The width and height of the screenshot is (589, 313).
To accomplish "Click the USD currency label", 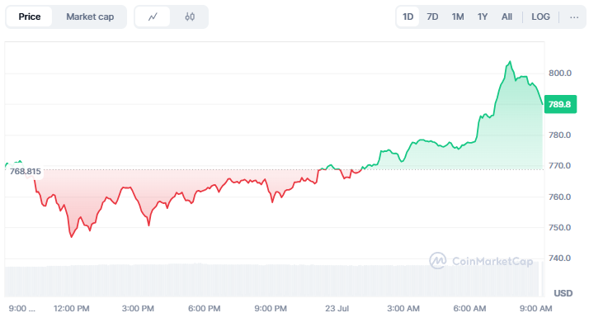I will coord(563,293).
